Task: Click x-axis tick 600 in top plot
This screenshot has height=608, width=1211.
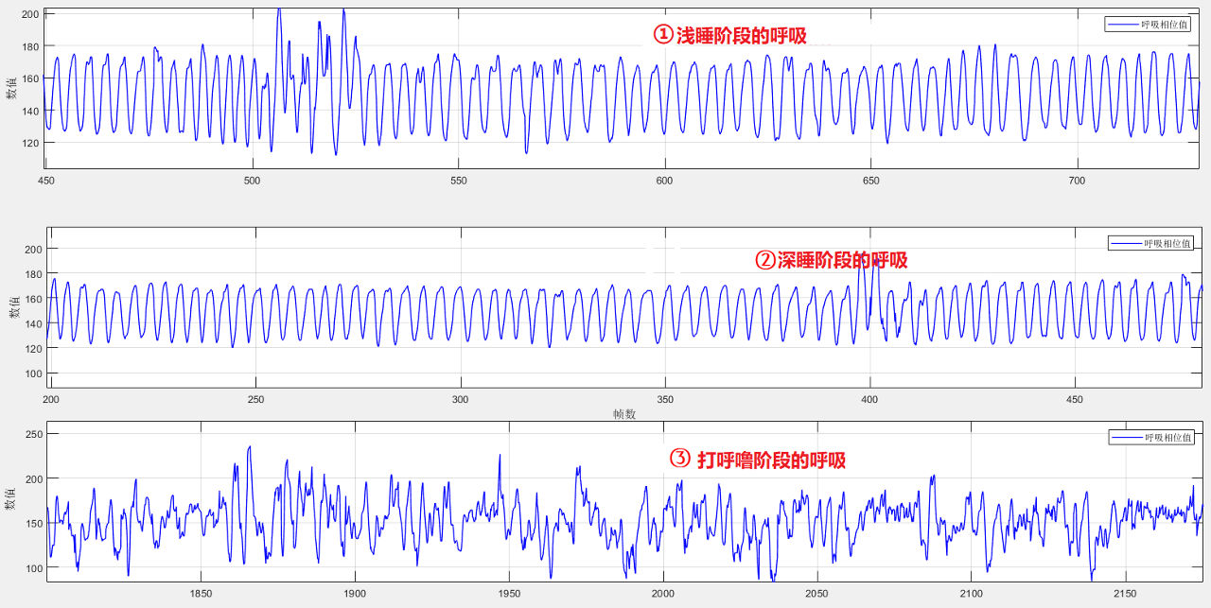Action: click(664, 180)
